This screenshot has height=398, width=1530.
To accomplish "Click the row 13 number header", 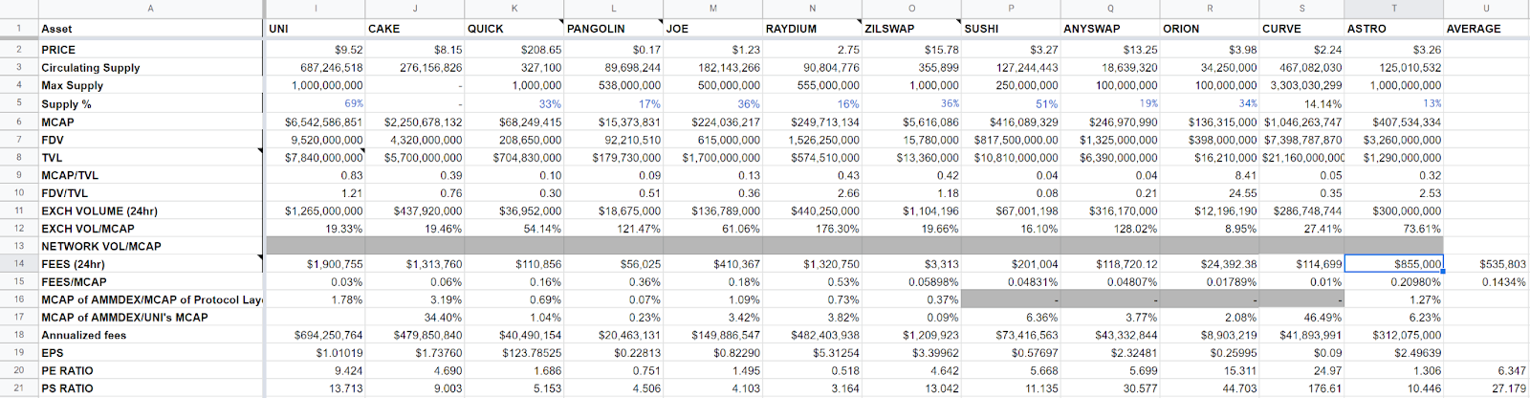I will pyautogui.click(x=18, y=246).
